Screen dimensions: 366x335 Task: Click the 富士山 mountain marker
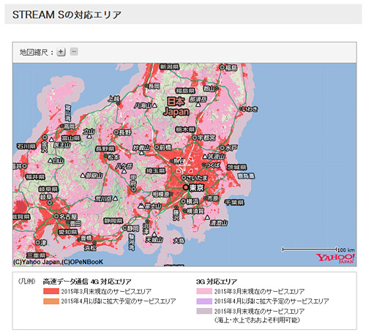(x=141, y=206)
